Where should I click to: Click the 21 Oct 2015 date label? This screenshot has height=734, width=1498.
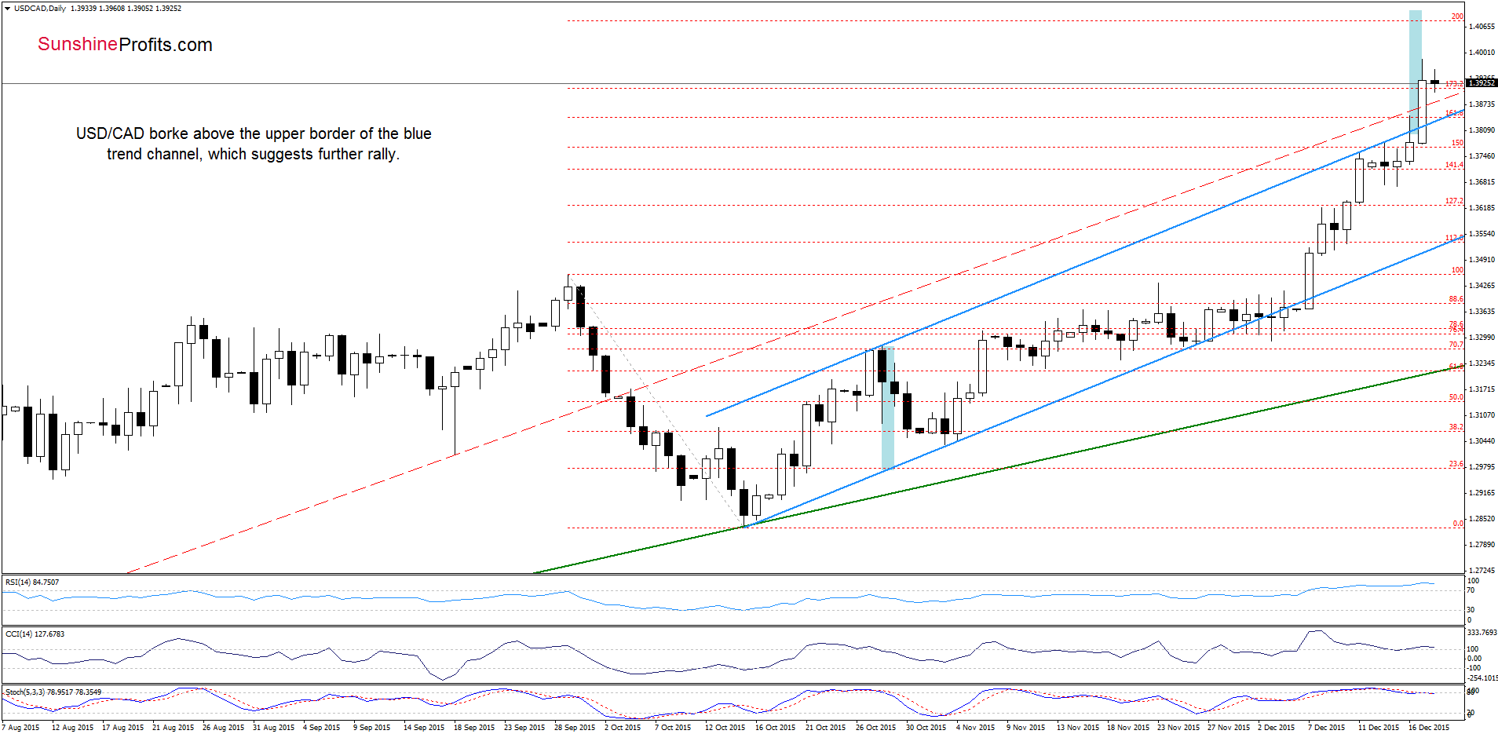coord(826,728)
